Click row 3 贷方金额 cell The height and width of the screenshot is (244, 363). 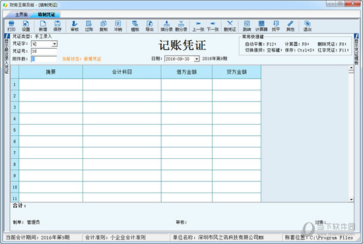pyautogui.click(x=236, y=107)
